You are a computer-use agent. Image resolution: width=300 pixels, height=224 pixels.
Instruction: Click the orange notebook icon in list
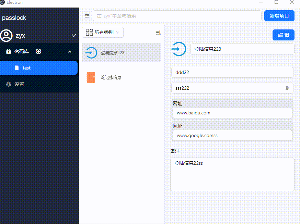click(91, 77)
